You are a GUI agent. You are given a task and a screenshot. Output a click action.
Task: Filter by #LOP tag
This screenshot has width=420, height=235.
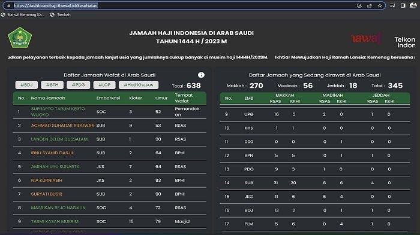[104, 85]
